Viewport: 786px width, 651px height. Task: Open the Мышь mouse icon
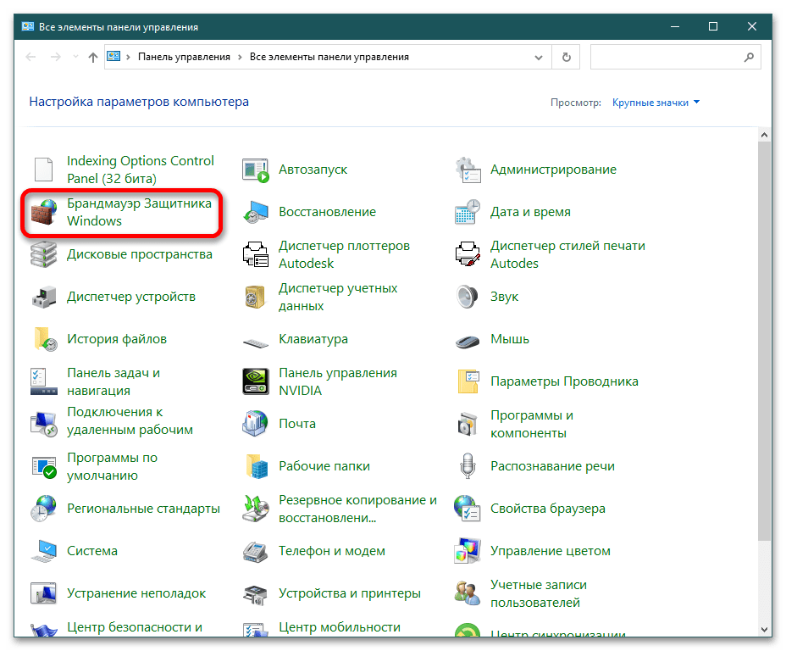tap(468, 339)
